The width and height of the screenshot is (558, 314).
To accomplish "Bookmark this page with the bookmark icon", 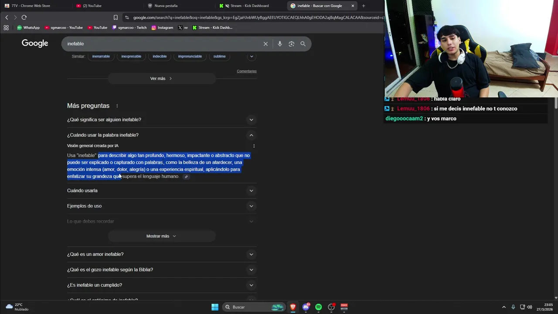I will (x=116, y=17).
